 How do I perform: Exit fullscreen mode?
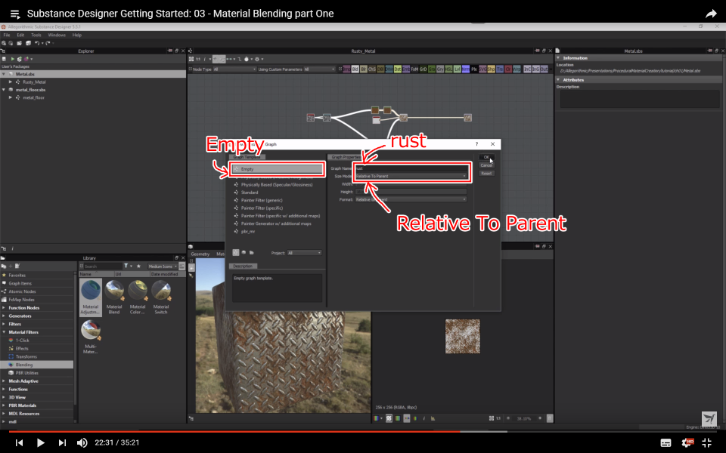(707, 443)
